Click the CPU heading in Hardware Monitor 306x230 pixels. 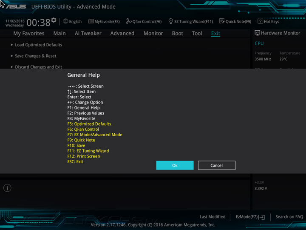click(x=259, y=43)
